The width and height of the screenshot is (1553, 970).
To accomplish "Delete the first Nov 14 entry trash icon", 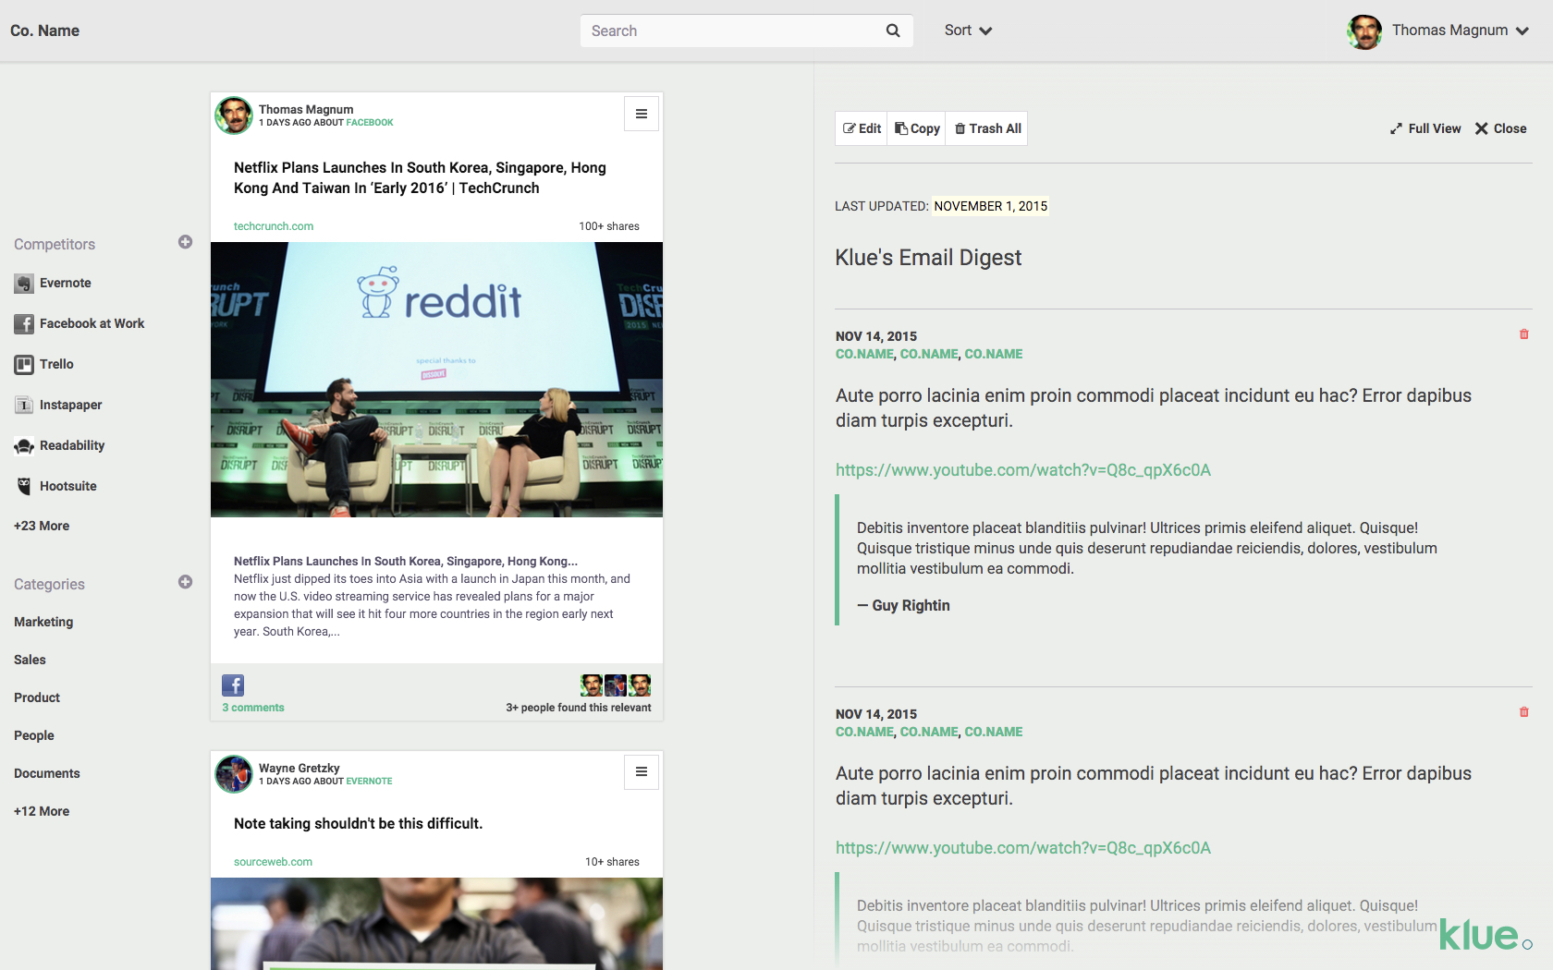I will point(1524,334).
